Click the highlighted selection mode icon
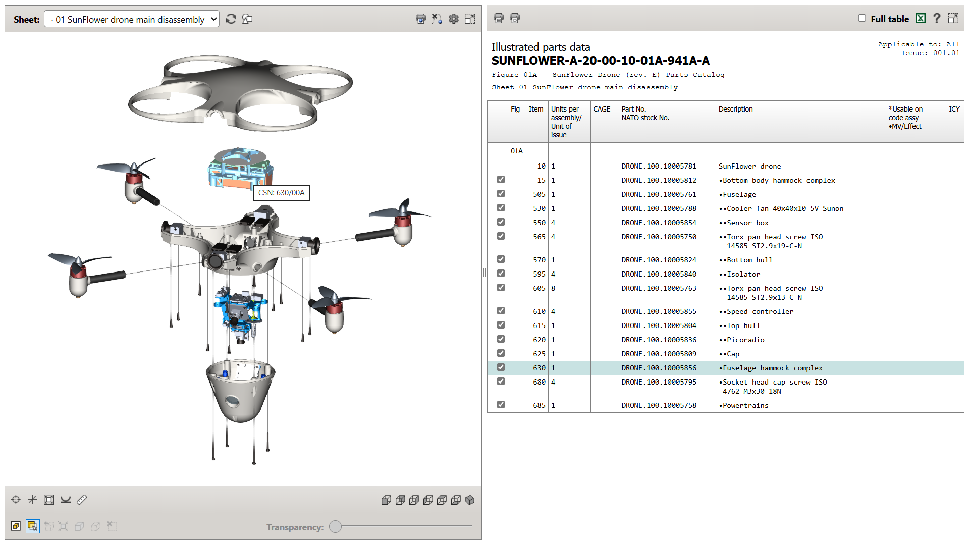 point(33,526)
